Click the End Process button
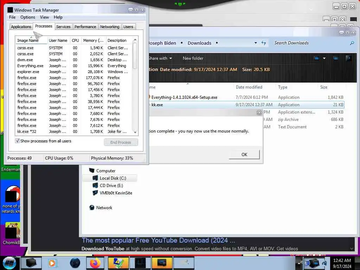360x270 pixels. [x=121, y=142]
